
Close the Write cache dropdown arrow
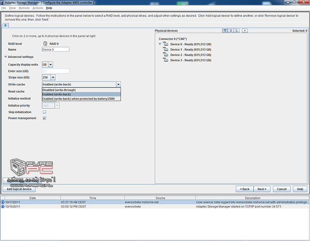click(x=118, y=84)
